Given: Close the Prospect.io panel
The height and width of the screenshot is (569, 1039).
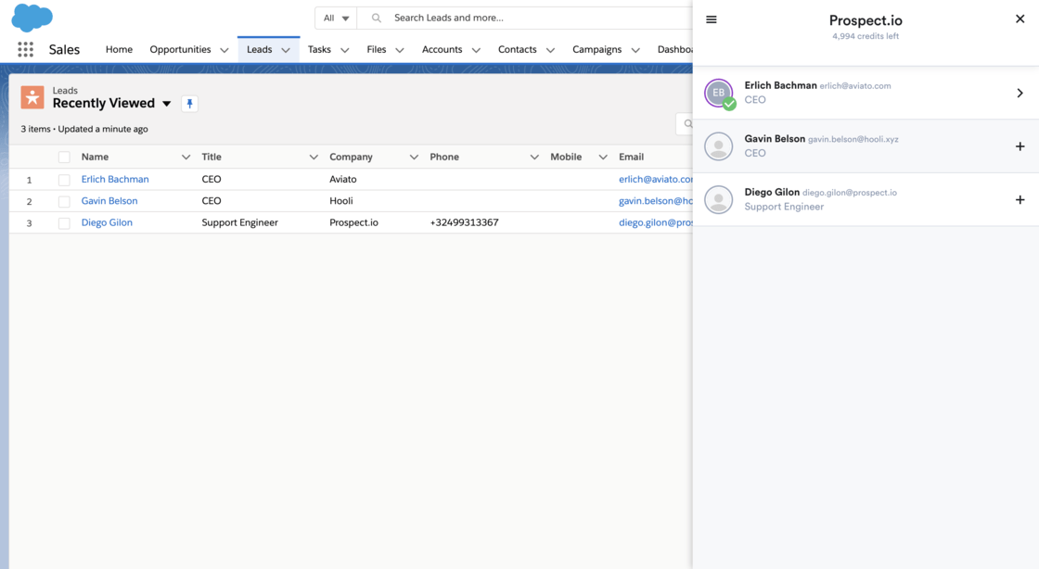Looking at the screenshot, I should tap(1020, 19).
